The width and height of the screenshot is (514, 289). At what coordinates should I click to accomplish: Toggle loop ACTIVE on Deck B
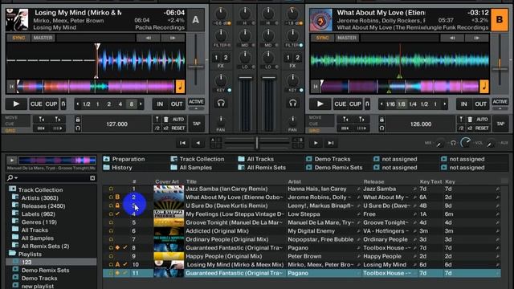[500, 102]
